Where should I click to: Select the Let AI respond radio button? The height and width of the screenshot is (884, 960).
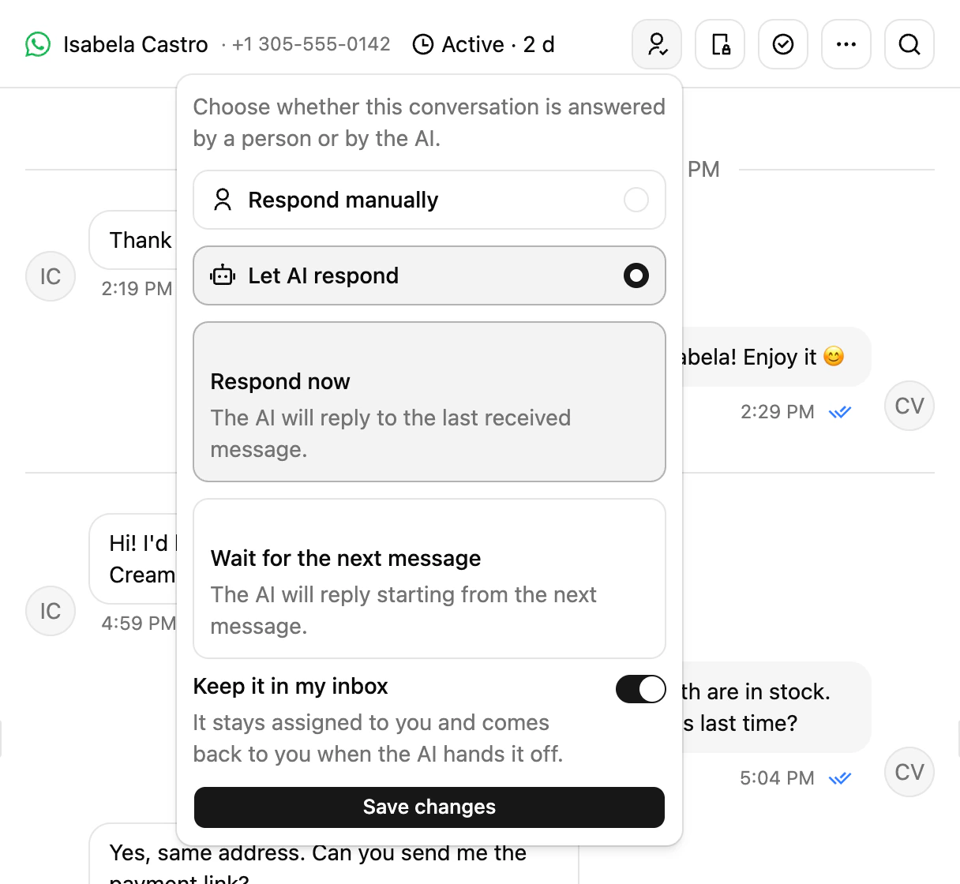click(x=636, y=275)
